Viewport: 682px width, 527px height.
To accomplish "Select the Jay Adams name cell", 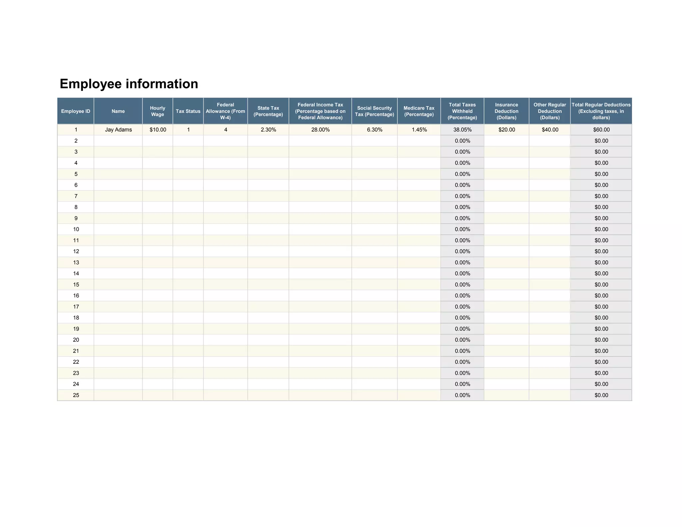I will coord(118,130).
